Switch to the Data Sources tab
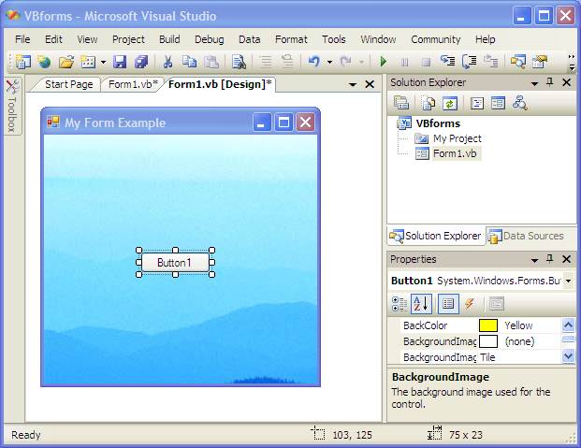This screenshot has width=581, height=448. (x=527, y=236)
